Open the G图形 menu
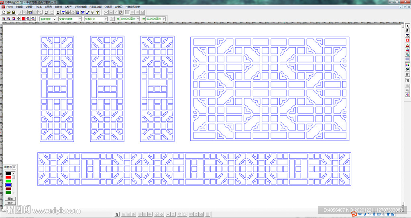 (48, 7)
